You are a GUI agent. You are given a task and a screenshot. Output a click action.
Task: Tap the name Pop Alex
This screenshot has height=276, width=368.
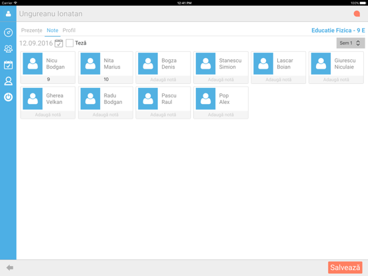tap(225, 99)
